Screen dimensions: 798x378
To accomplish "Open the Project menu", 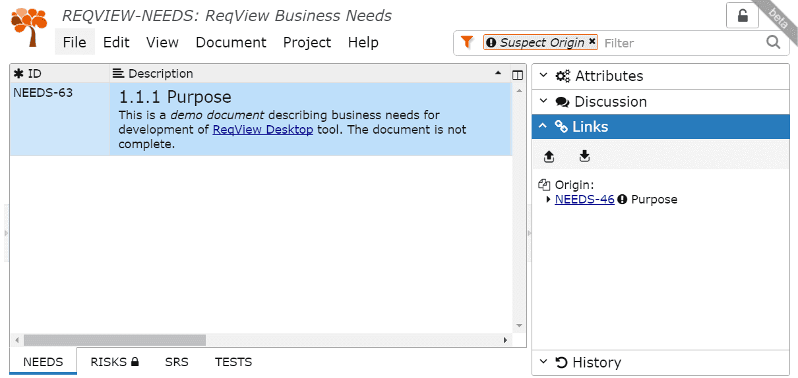I will tap(307, 42).
